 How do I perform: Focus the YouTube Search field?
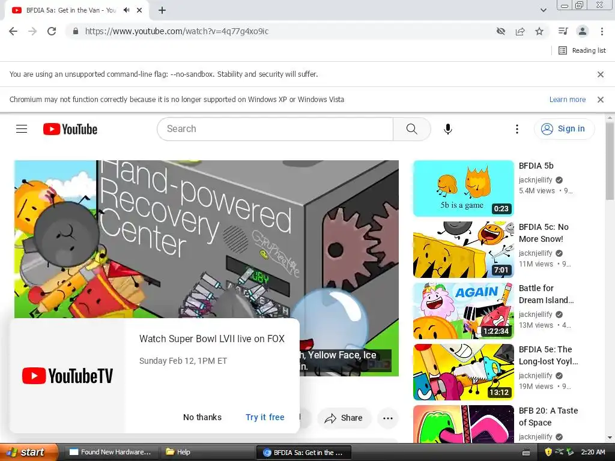(x=275, y=129)
